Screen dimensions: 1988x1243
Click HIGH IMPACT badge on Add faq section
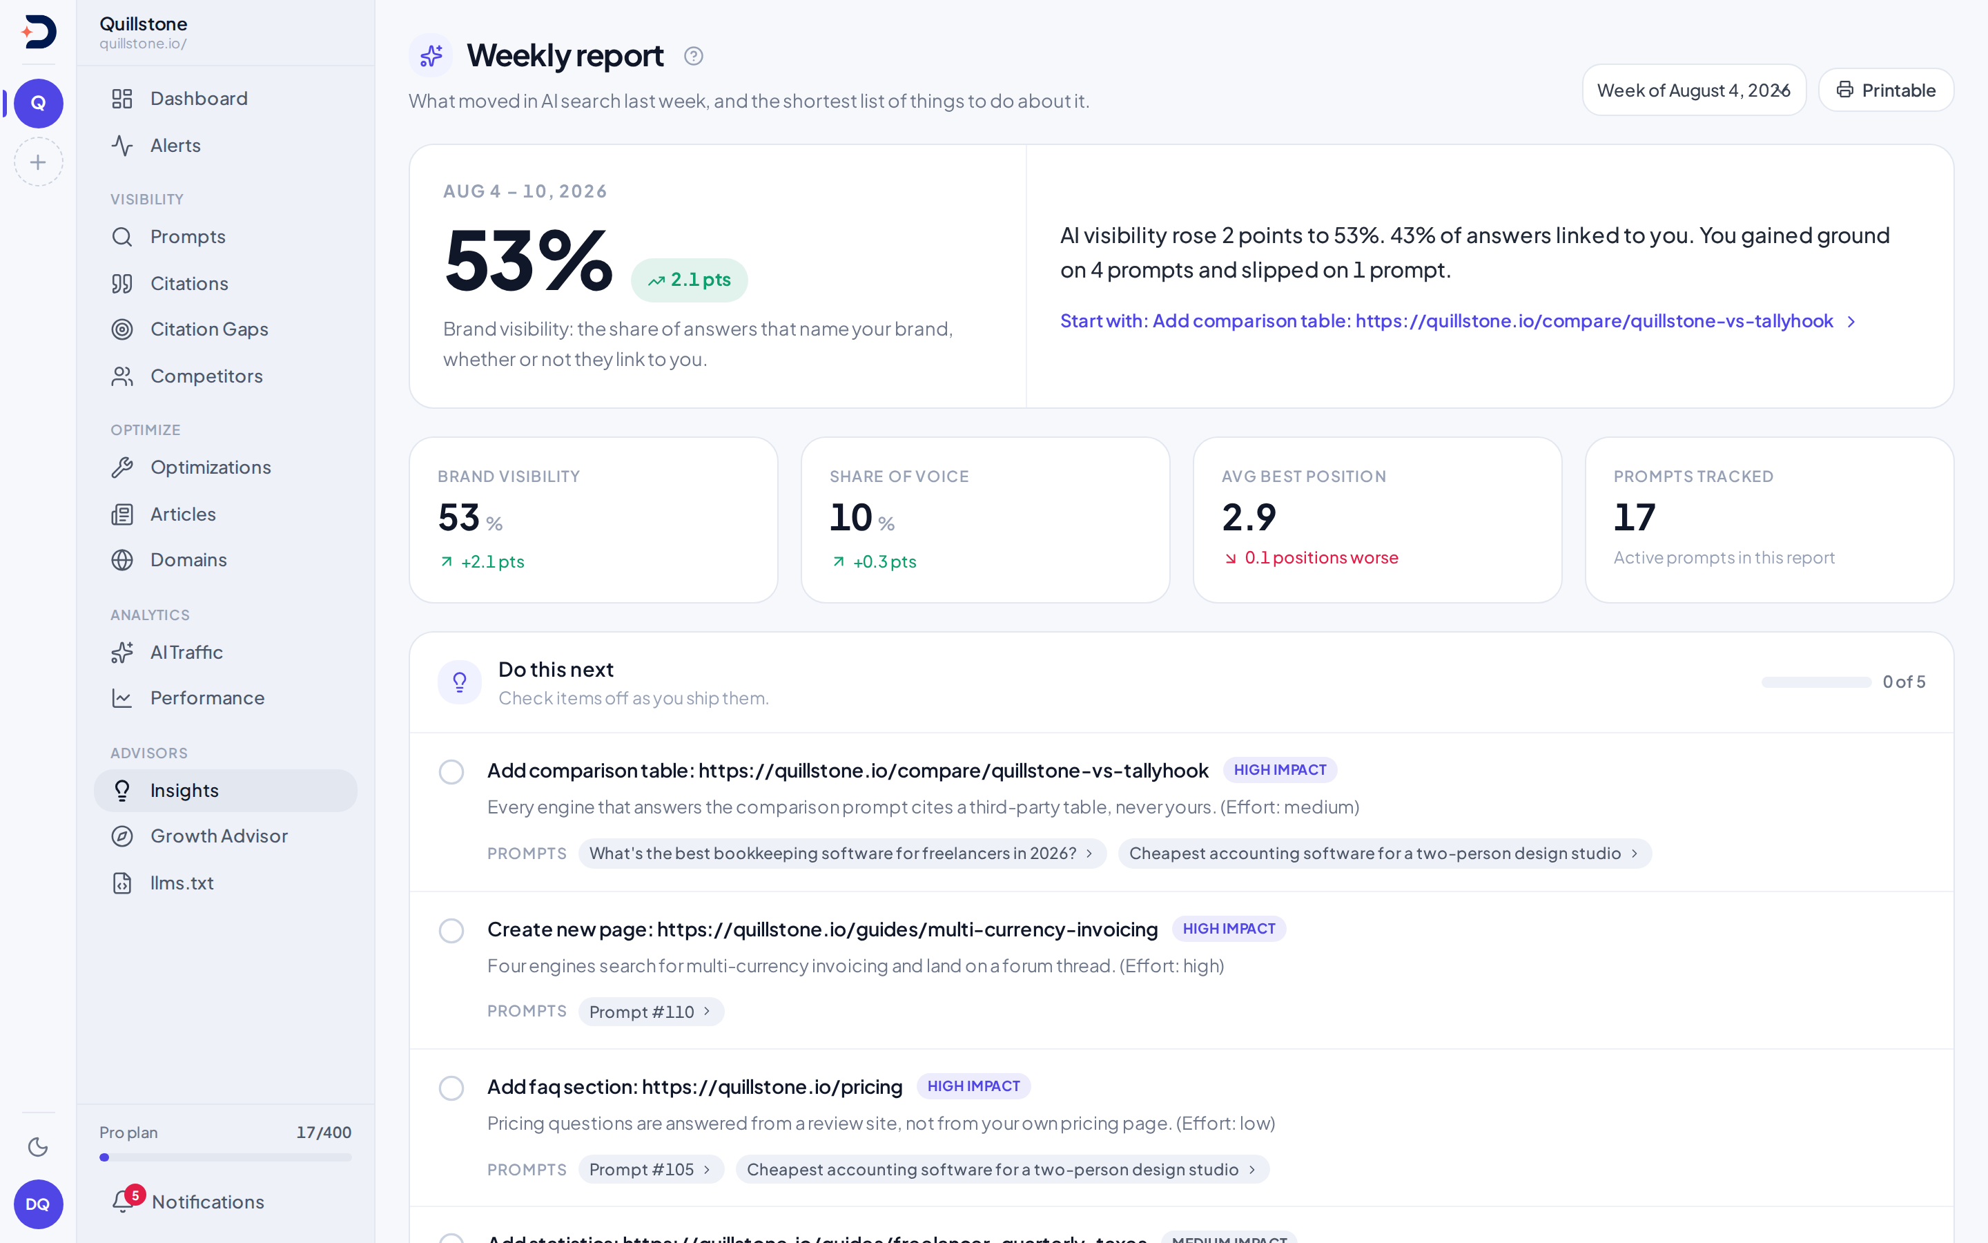973,1087
